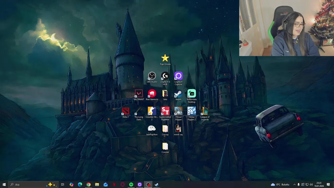Open the notification center icon
This screenshot has width=334, height=188.
point(328,185)
